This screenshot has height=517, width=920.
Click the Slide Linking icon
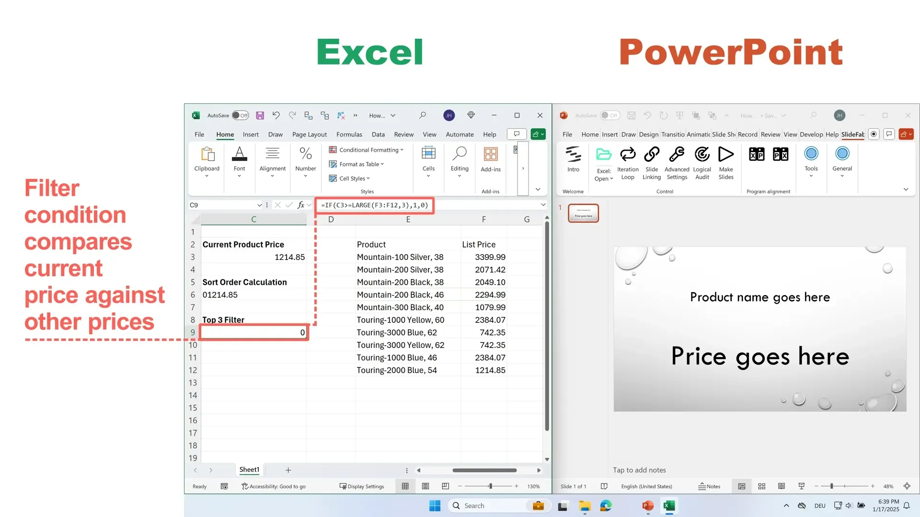(x=652, y=154)
